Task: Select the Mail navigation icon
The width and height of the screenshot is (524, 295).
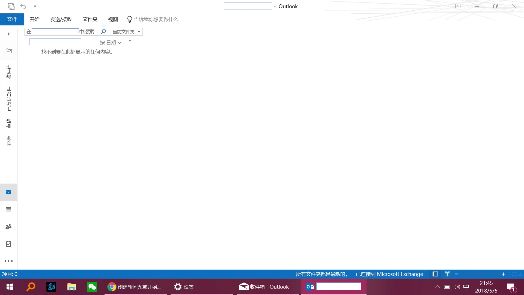Action: 8,192
